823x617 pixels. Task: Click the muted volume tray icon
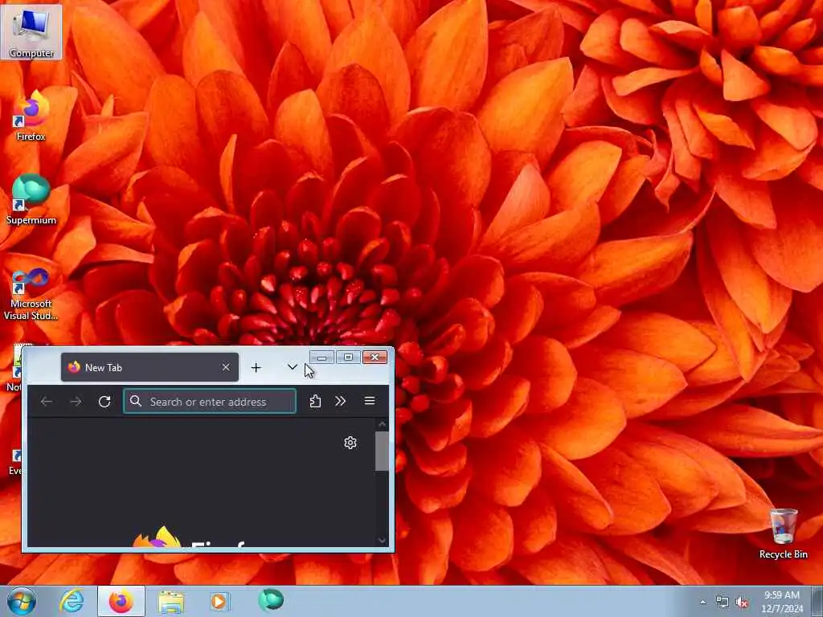point(742,603)
